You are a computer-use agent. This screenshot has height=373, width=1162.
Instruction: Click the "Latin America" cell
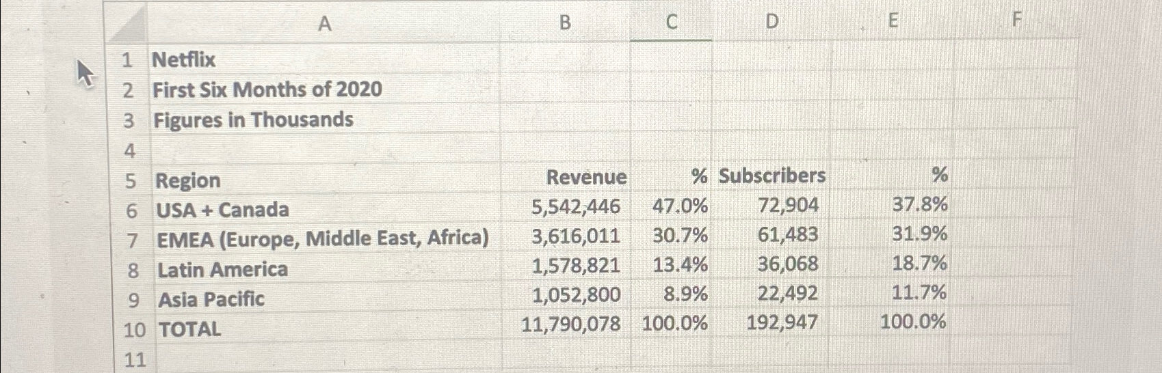[x=329, y=270]
